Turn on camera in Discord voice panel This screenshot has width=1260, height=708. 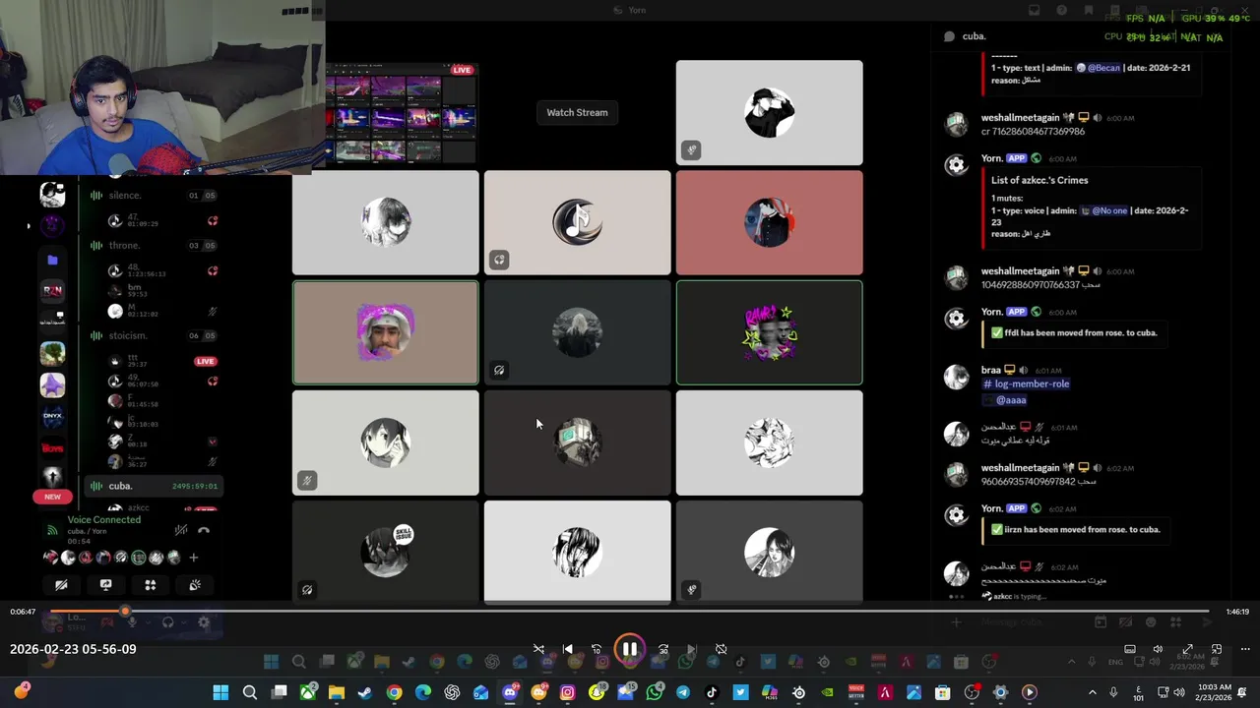click(x=61, y=585)
